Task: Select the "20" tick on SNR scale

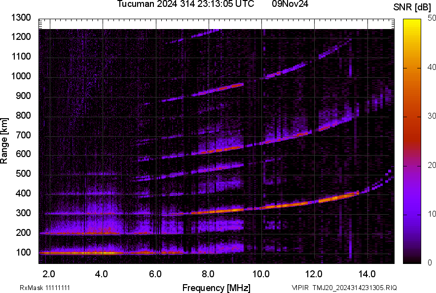Action: (432, 165)
